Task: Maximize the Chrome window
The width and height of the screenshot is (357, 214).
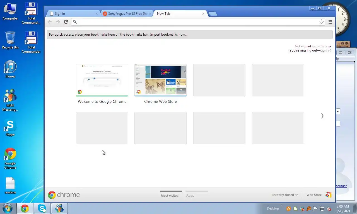Action: (x=320, y=8)
